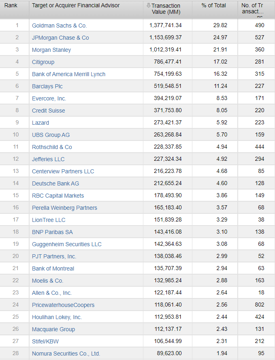The width and height of the screenshot is (275, 360).
Task: Click the Citigroup link
Action: [43, 62]
